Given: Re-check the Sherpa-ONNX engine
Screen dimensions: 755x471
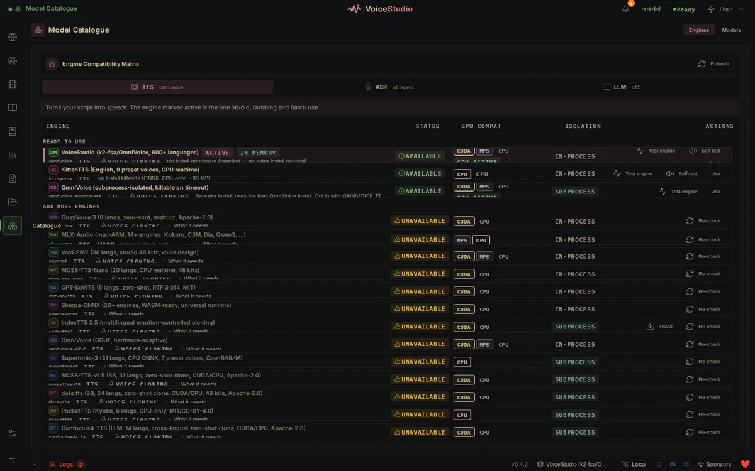Looking at the screenshot, I should (x=703, y=309).
